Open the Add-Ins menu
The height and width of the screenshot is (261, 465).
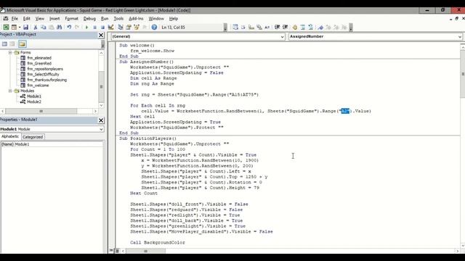136,18
